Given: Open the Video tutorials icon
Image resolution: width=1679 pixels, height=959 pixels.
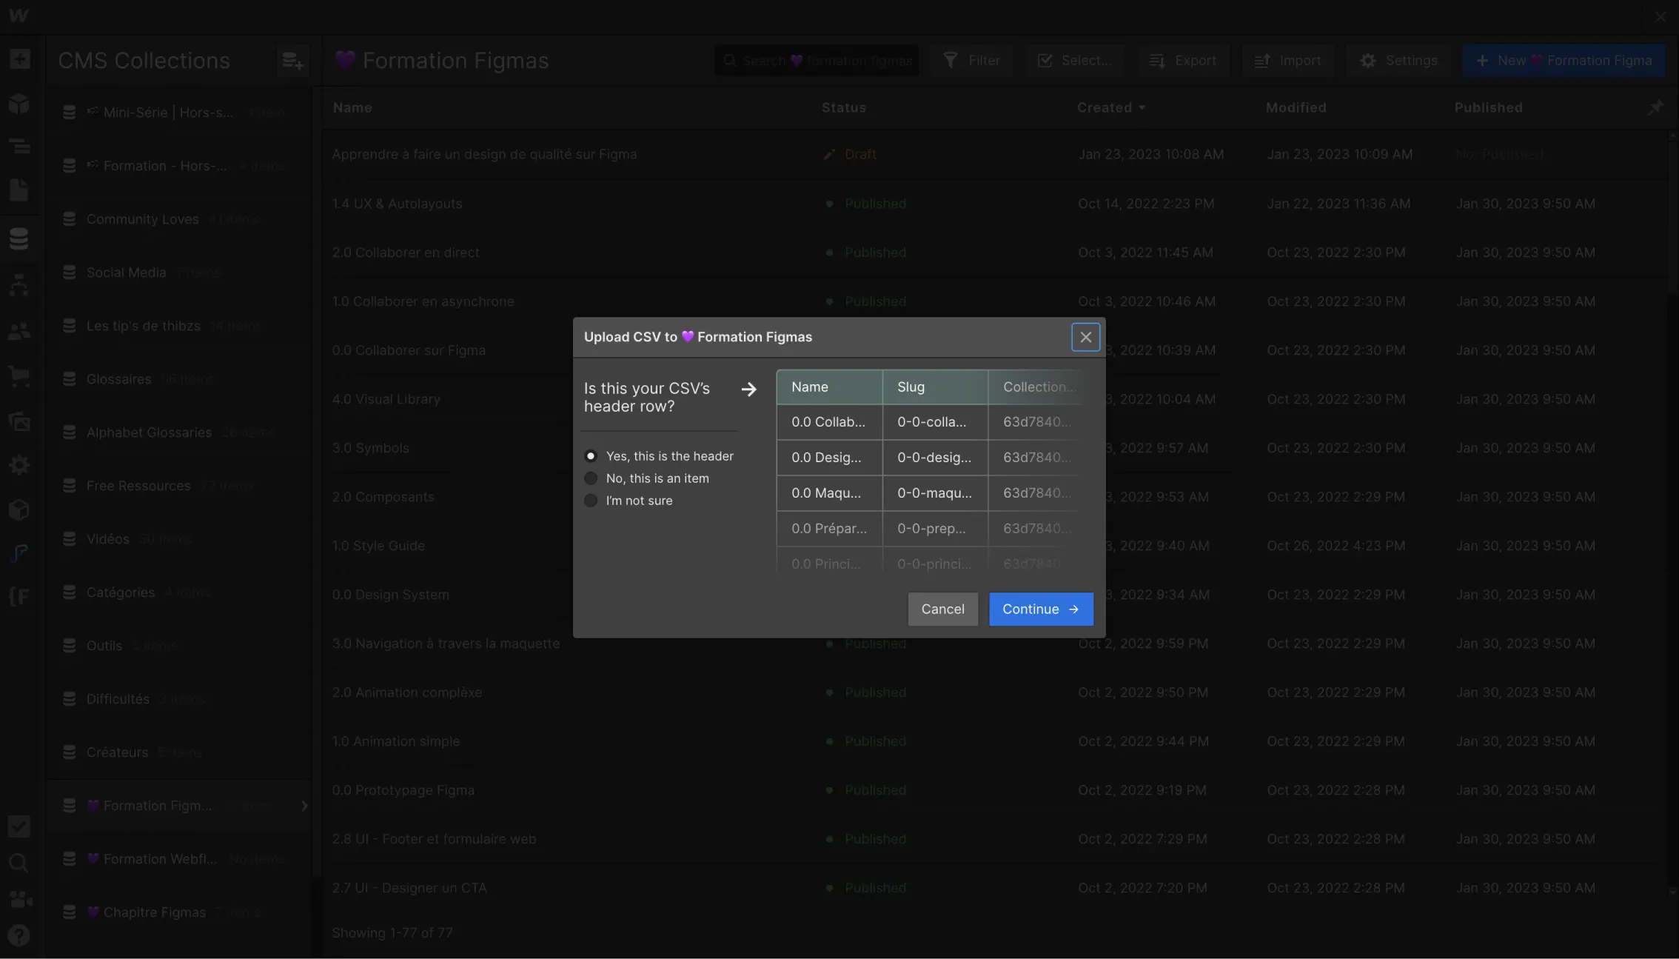Looking at the screenshot, I should click(x=21, y=899).
